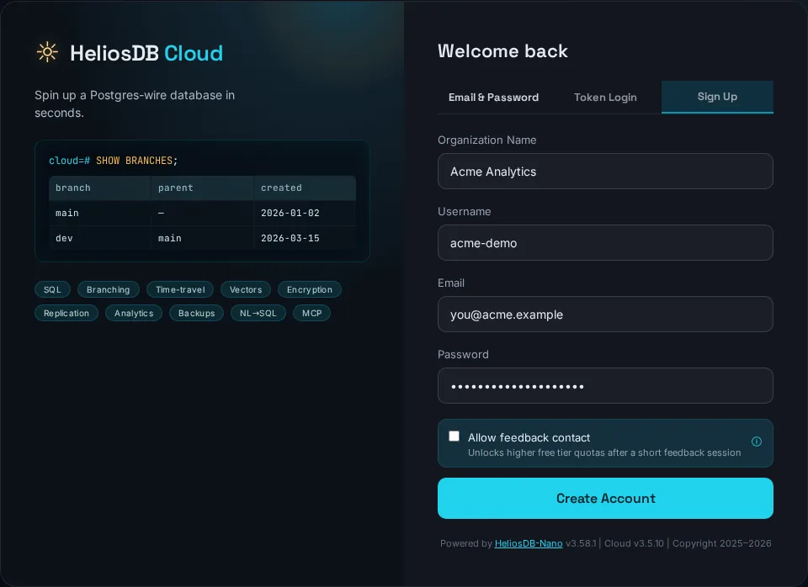Click into the Email input field
This screenshot has height=587, width=808.
[605, 314]
